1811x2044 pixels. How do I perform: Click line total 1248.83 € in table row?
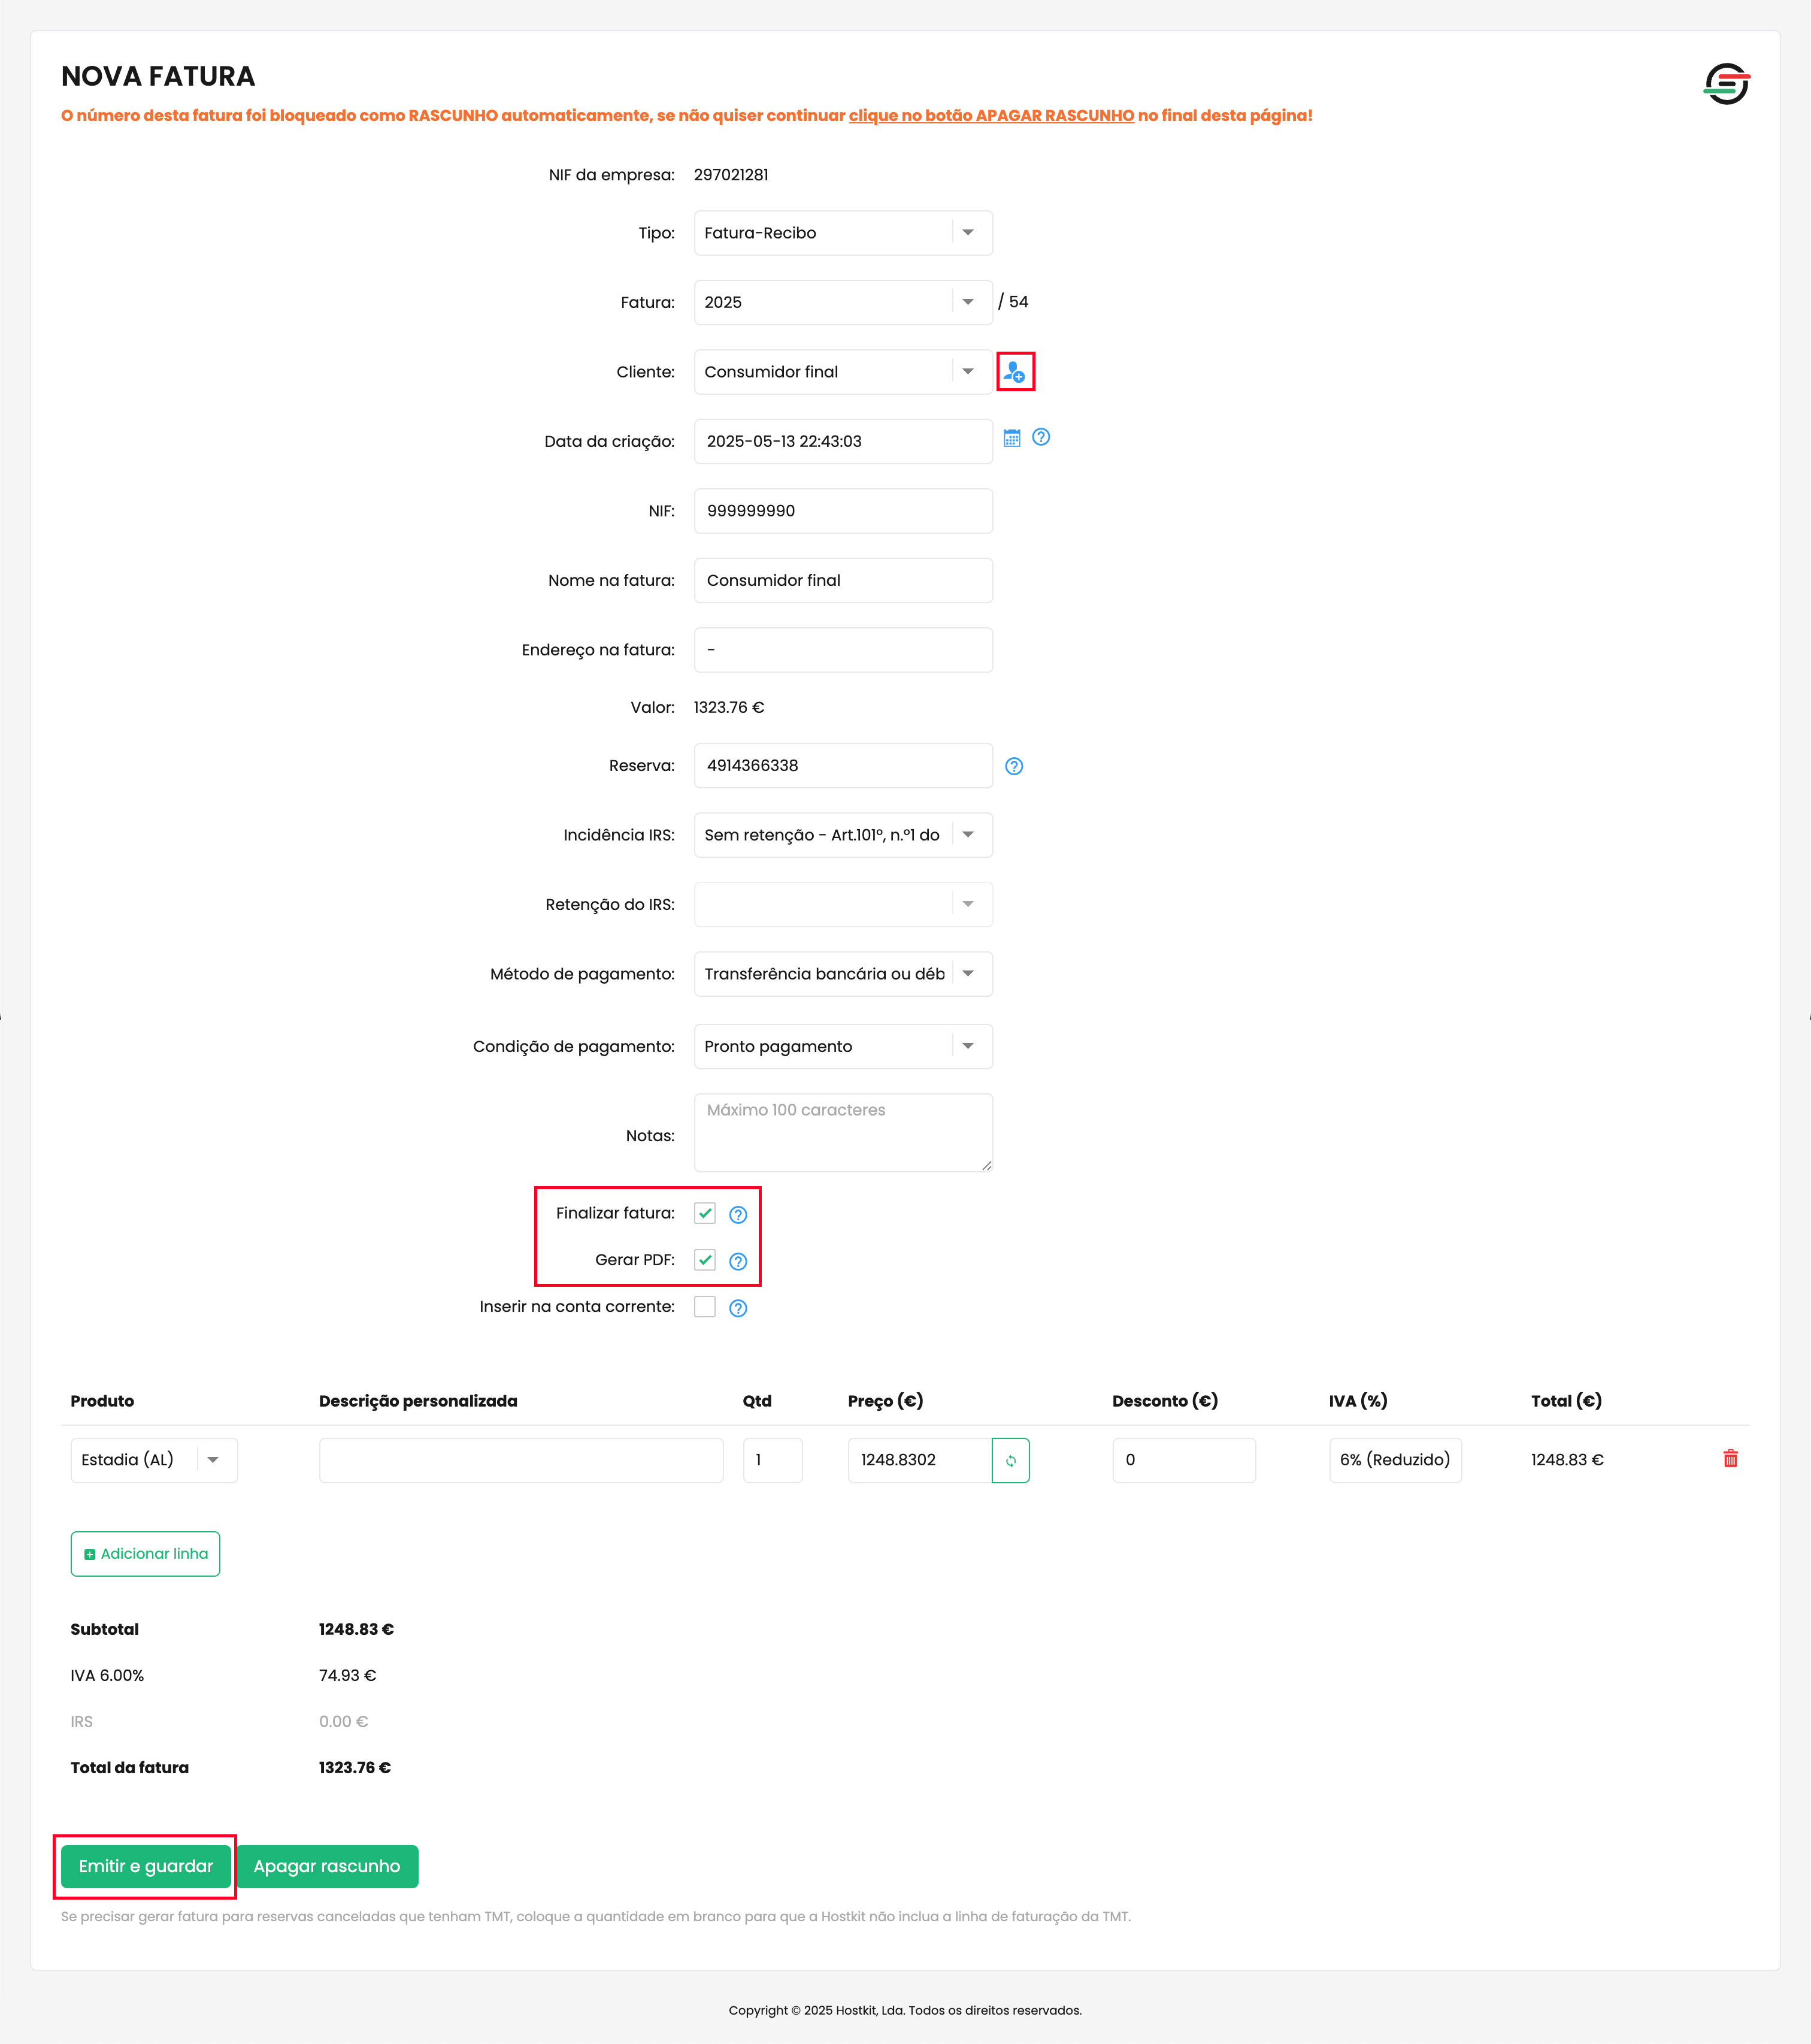[1567, 1460]
